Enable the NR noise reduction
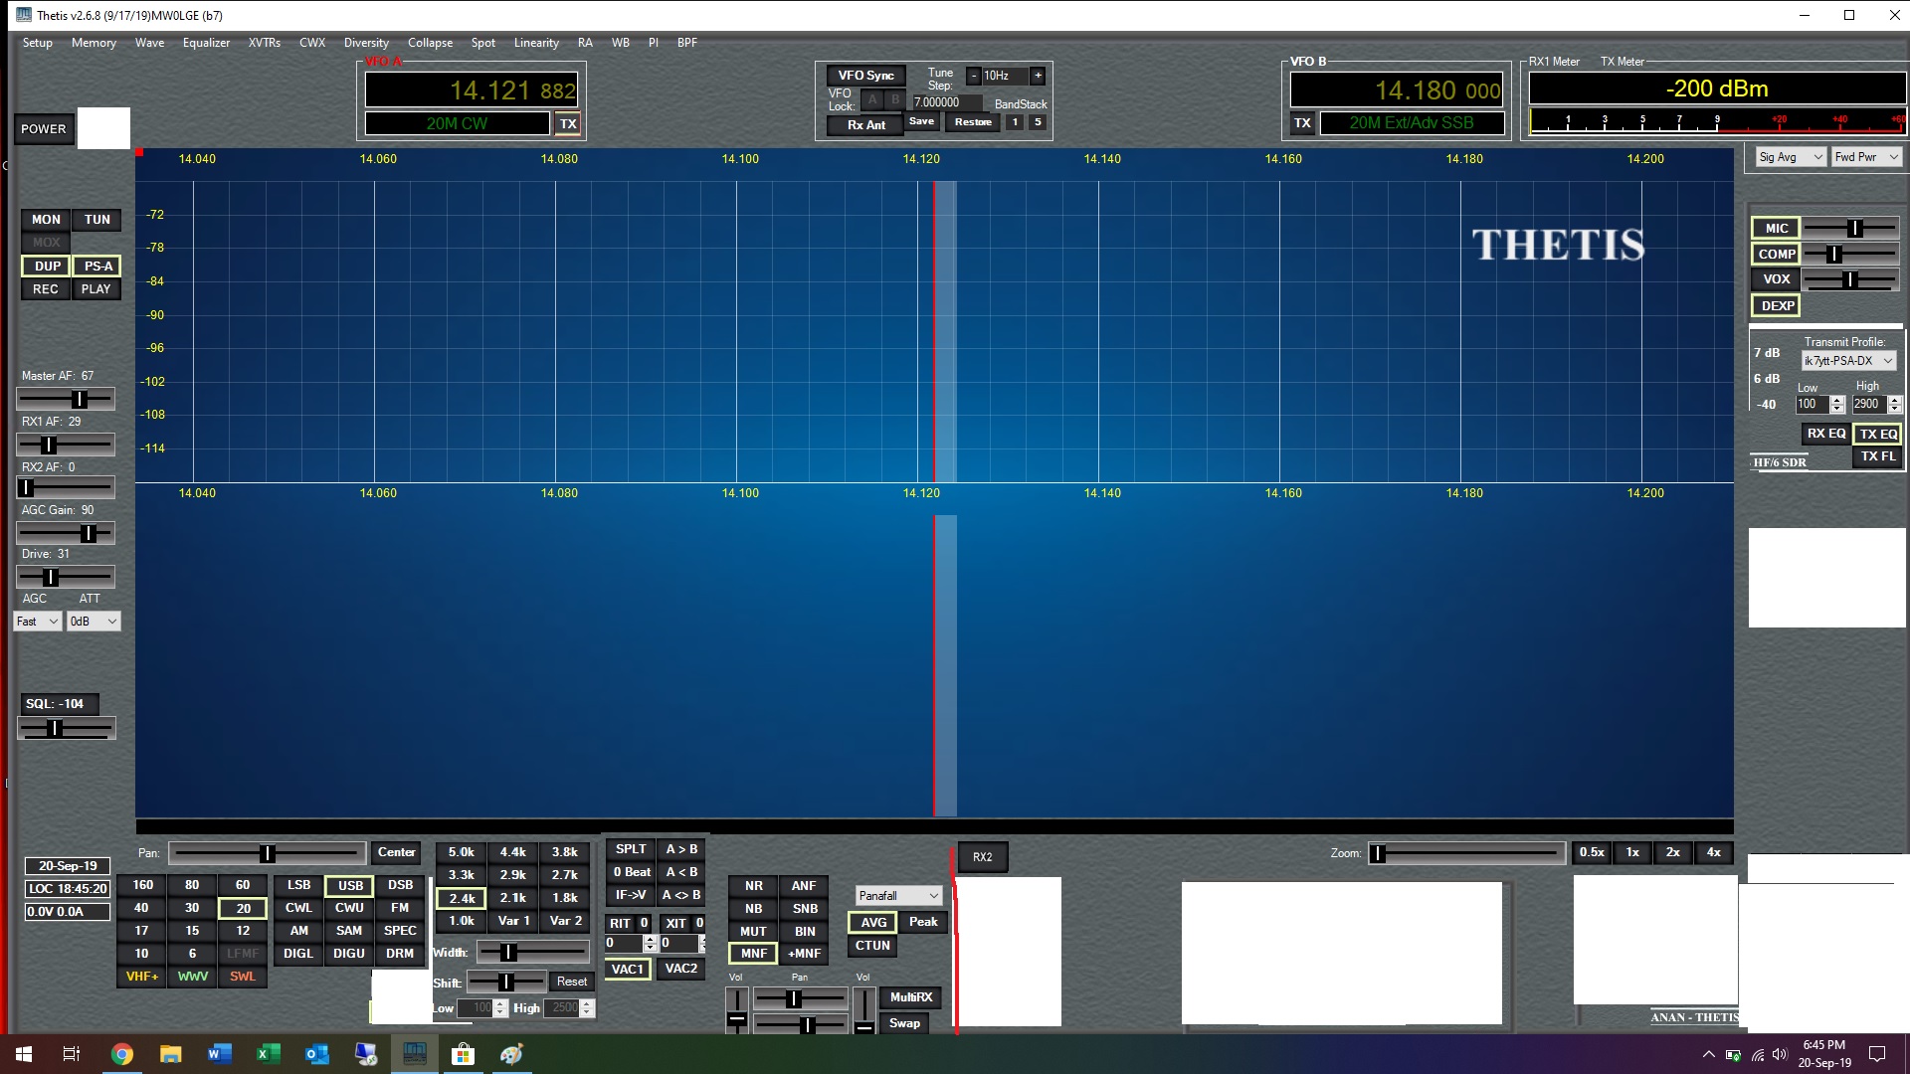 753,886
